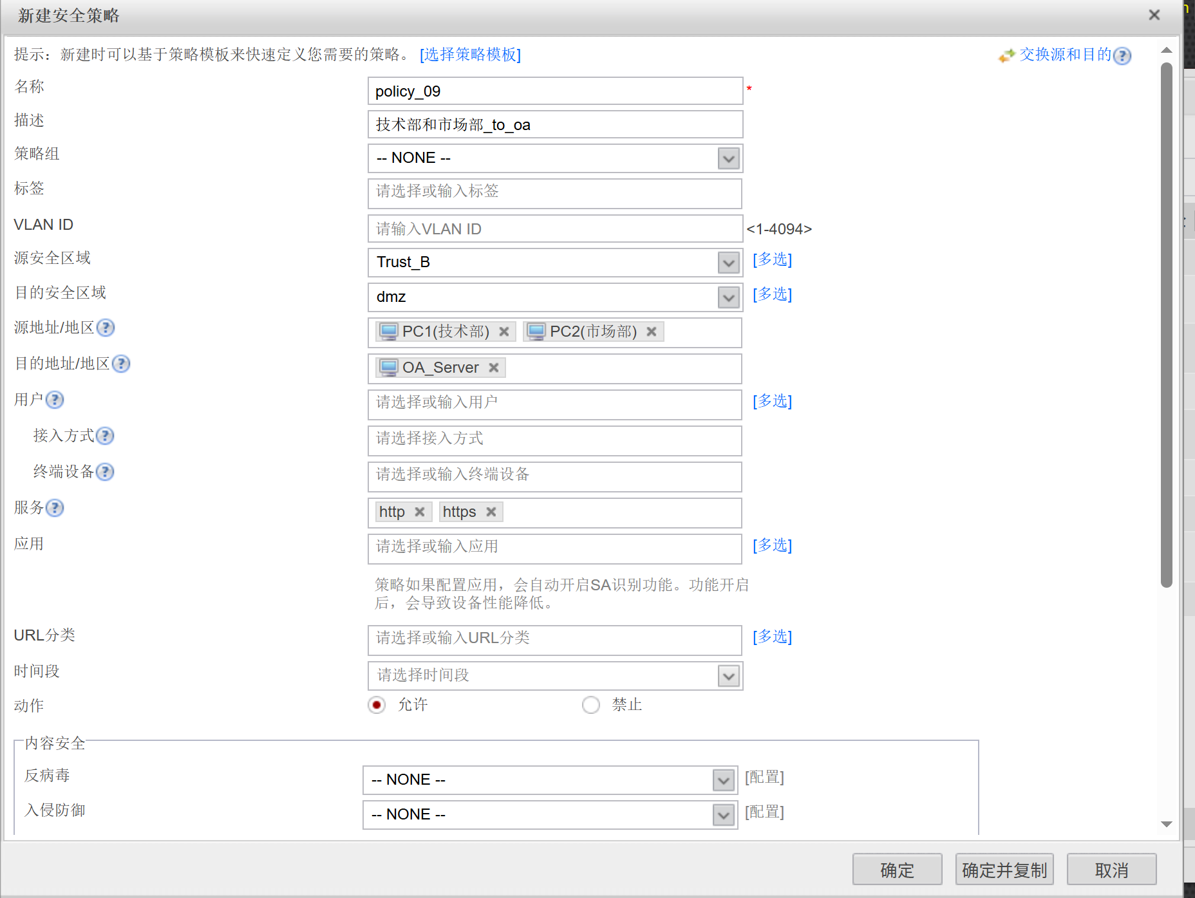Screen dimensions: 1195x898
Task: Click the 标签 input field
Action: 555,193
